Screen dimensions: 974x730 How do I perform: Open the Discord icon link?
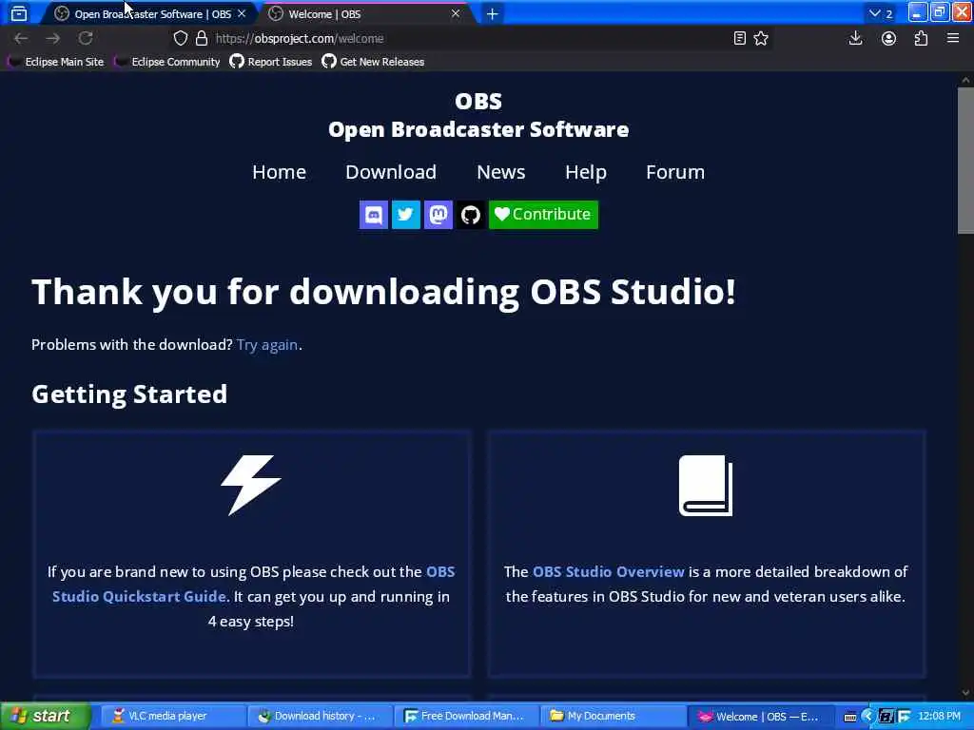pos(373,215)
